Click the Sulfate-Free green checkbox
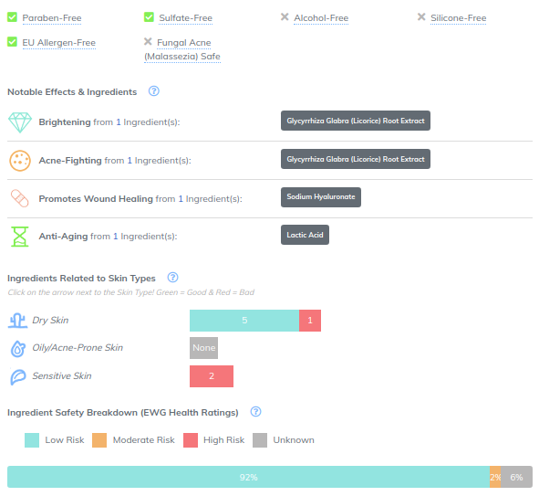 pos(149,16)
